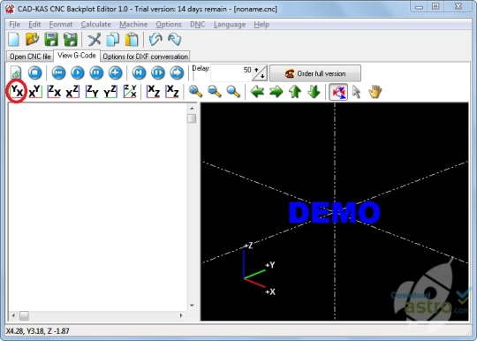
Task: Click the horizontal scrollbar thumb
Action: [24, 315]
